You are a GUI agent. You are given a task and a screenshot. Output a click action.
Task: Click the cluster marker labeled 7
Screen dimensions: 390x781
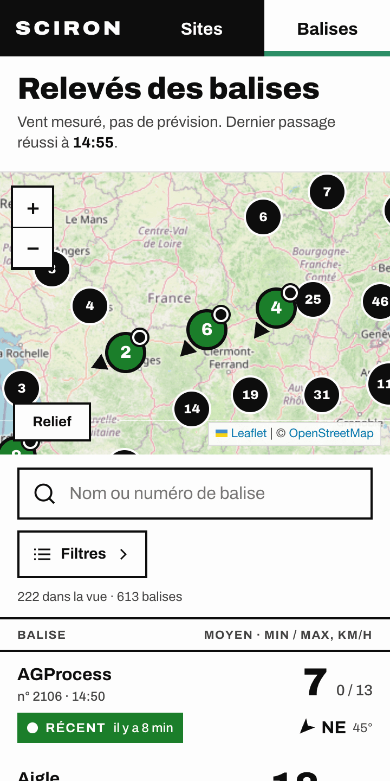pos(327,192)
